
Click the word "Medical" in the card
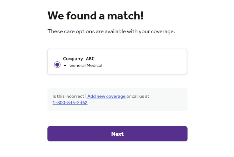[94, 65]
